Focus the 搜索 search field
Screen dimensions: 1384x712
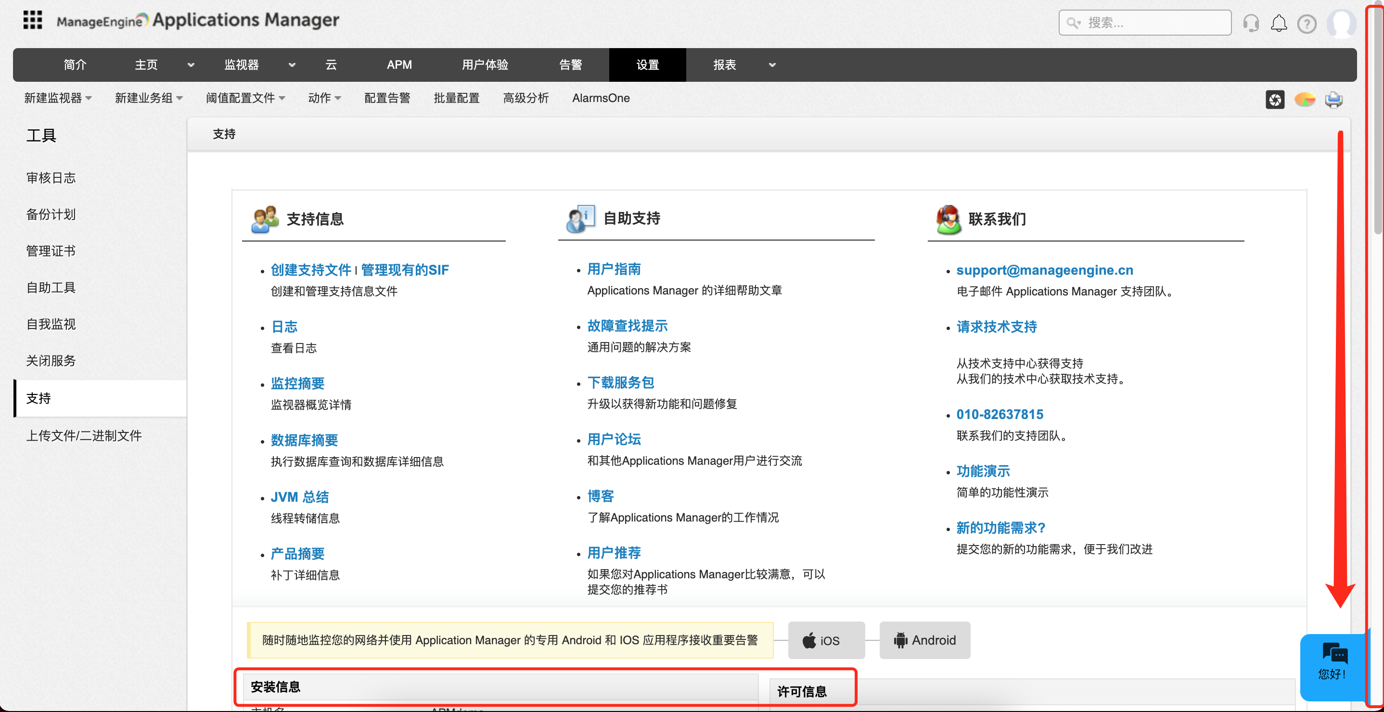1145,23
